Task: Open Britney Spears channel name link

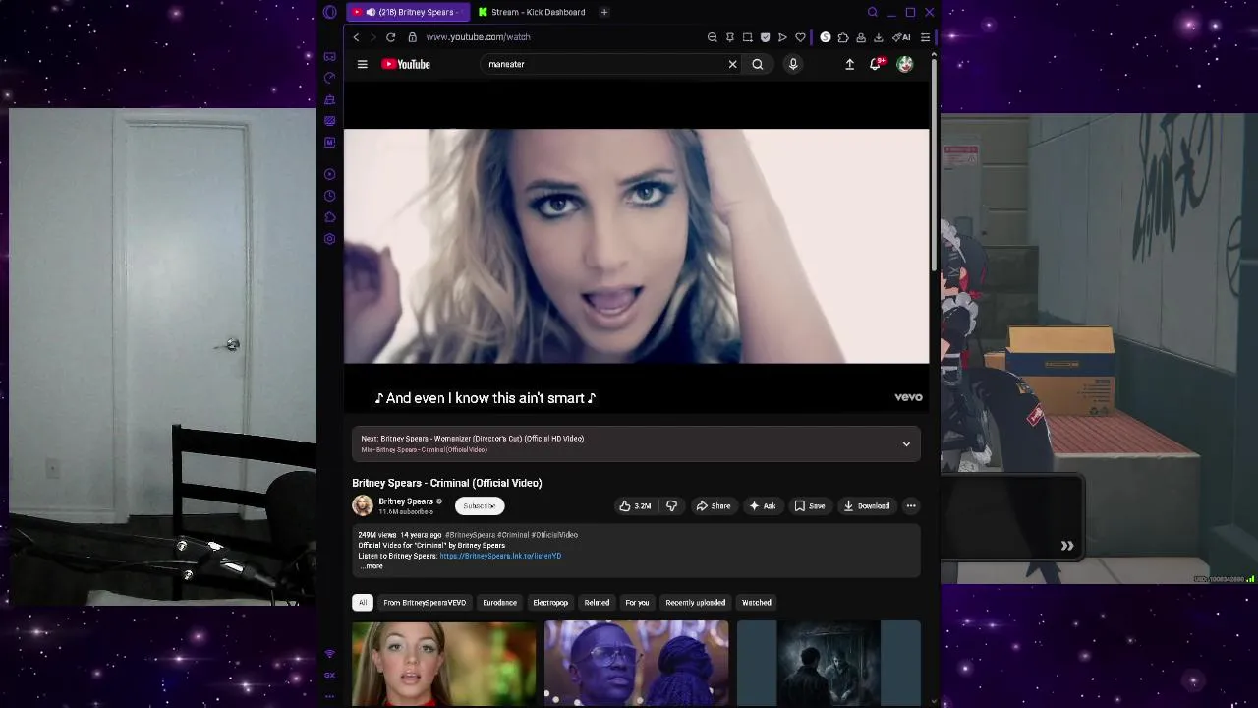Action: click(406, 501)
